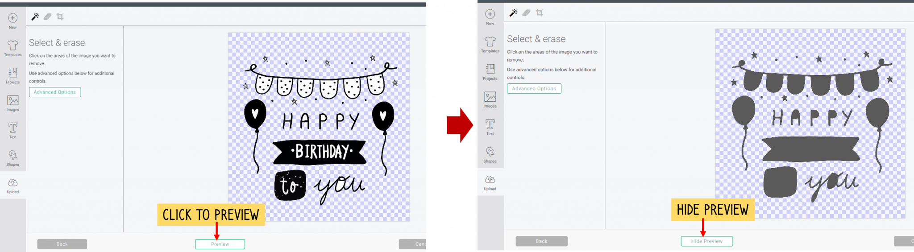Select the Text tool in left screenshot
Screen dimensions: 914x252
coord(13,130)
